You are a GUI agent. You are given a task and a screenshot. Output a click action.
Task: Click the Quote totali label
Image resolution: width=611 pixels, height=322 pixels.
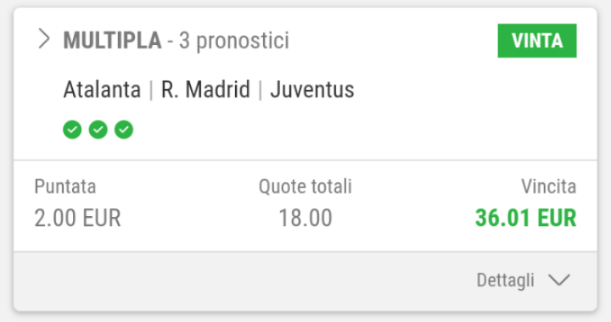coord(305,186)
